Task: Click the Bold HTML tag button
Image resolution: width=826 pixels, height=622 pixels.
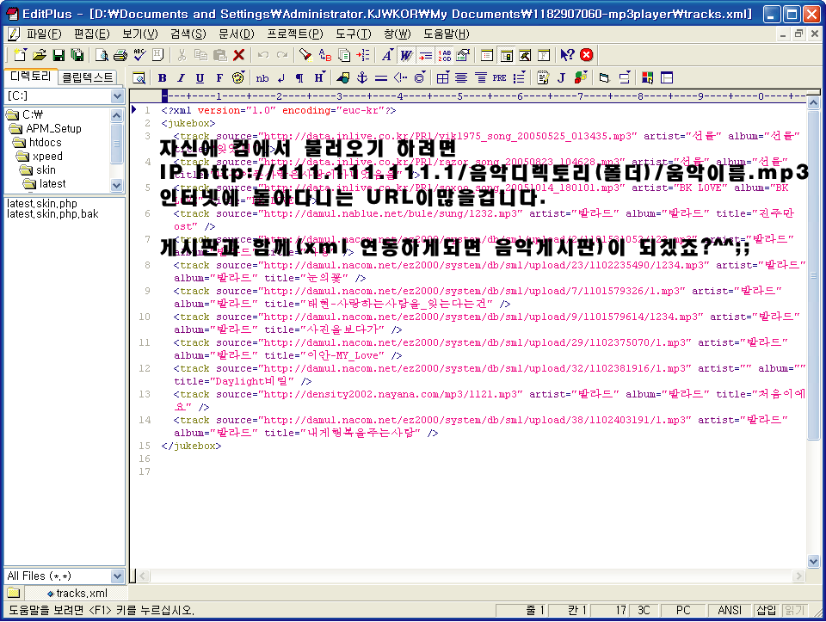Action: pos(162,77)
